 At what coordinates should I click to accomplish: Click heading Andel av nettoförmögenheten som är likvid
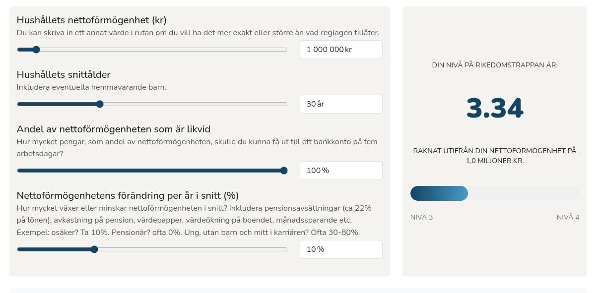click(x=114, y=129)
